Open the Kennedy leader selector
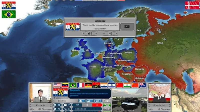Viewport: 200px width, 112px height. coord(40,105)
